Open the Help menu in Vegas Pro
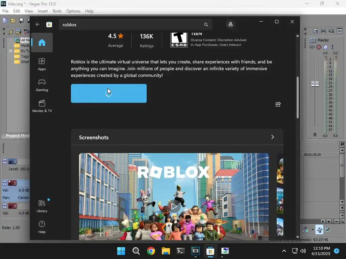This screenshot has width=346, height=259. (89, 11)
